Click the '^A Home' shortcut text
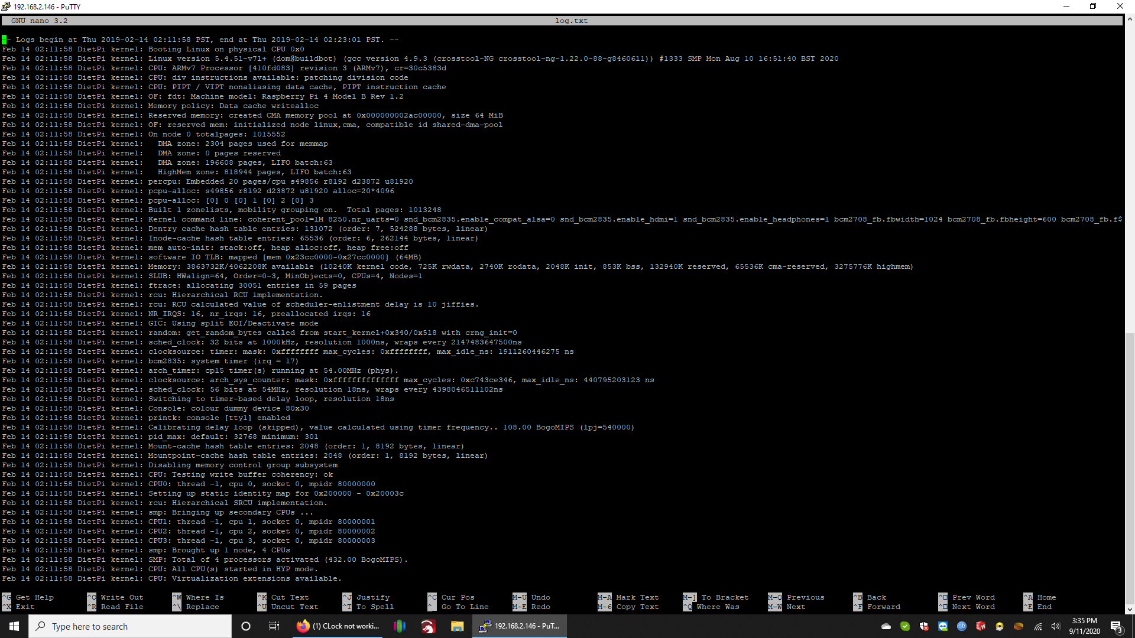The width and height of the screenshot is (1135, 638). (x=1040, y=597)
